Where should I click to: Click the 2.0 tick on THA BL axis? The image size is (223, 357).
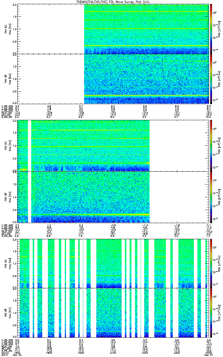coord(15,5)
